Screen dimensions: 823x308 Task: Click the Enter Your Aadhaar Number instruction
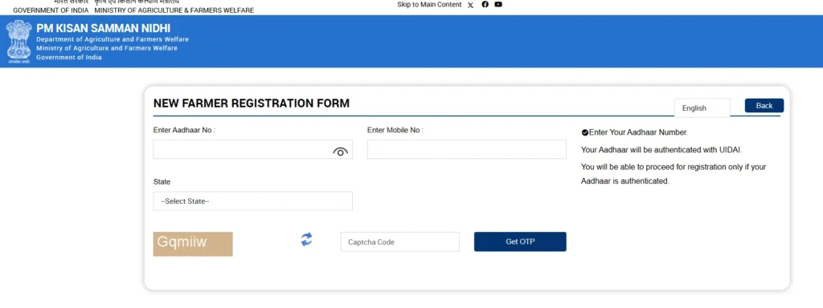(638, 132)
